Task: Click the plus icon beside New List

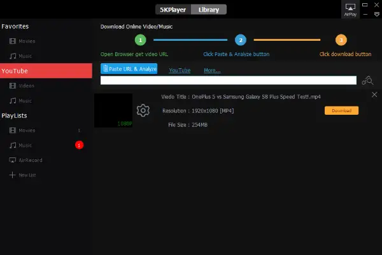Action: tap(13, 175)
